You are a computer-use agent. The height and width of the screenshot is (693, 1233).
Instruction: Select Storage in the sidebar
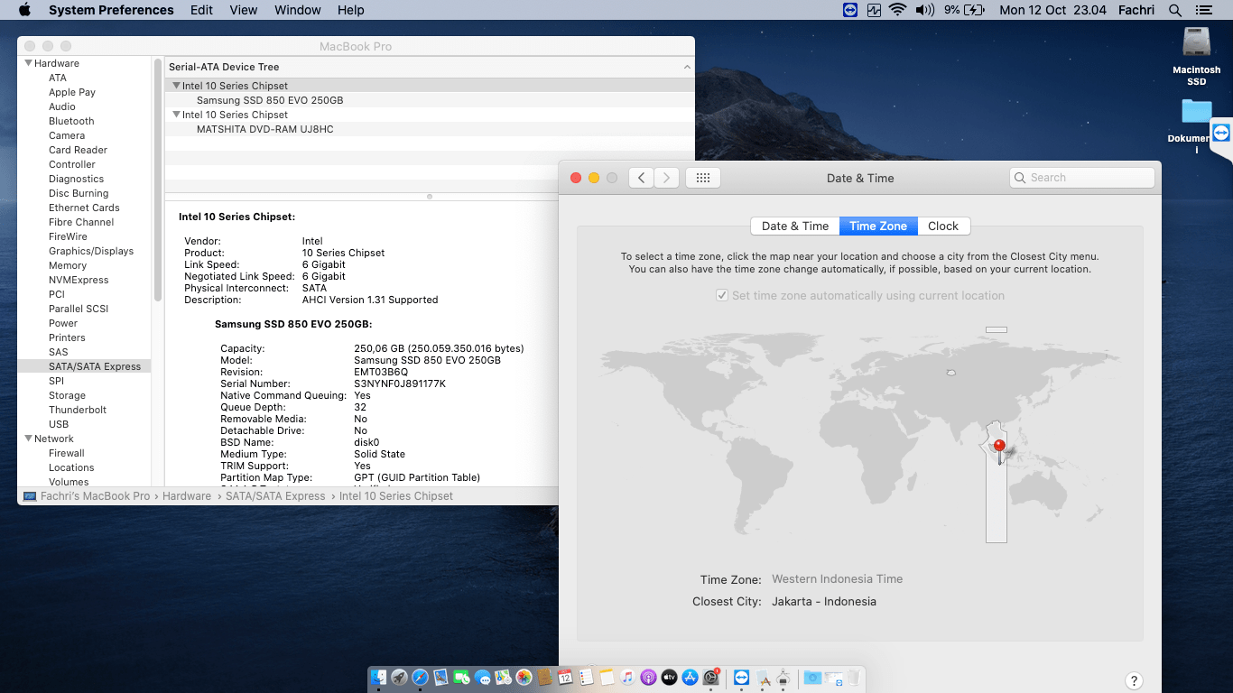coord(67,395)
